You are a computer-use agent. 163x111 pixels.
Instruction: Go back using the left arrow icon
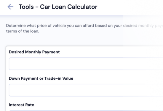click(10, 7)
